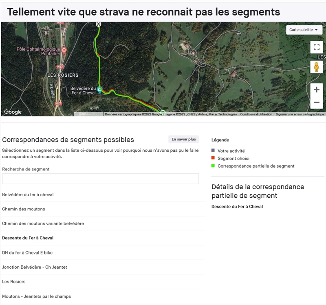The image size is (326, 305).
Task: Select Moutons - Jeantets par le champs
Action: [103, 296]
